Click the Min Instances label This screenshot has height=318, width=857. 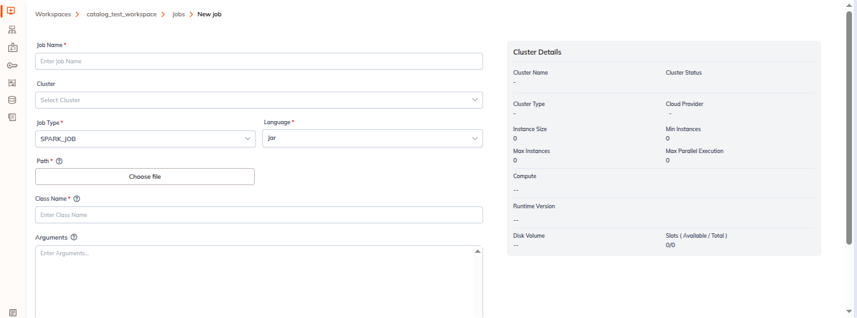[x=683, y=129]
